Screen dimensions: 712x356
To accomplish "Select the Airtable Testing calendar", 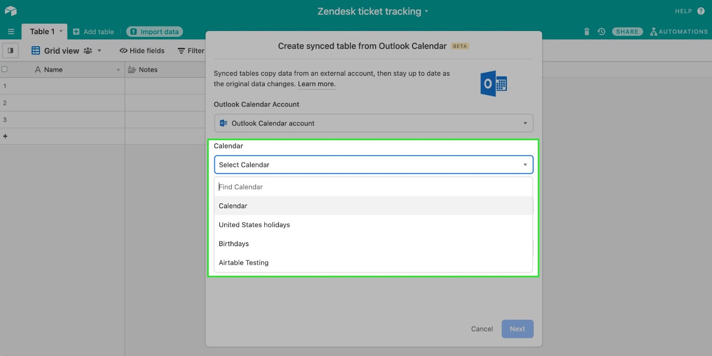I will click(373, 263).
